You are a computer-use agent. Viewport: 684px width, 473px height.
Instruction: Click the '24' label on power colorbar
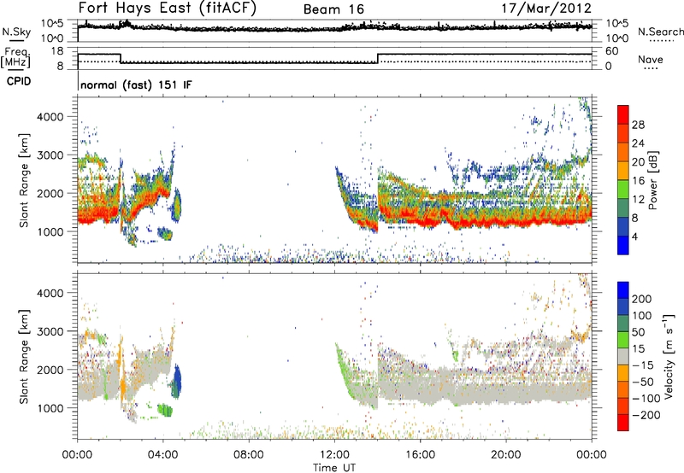(638, 143)
